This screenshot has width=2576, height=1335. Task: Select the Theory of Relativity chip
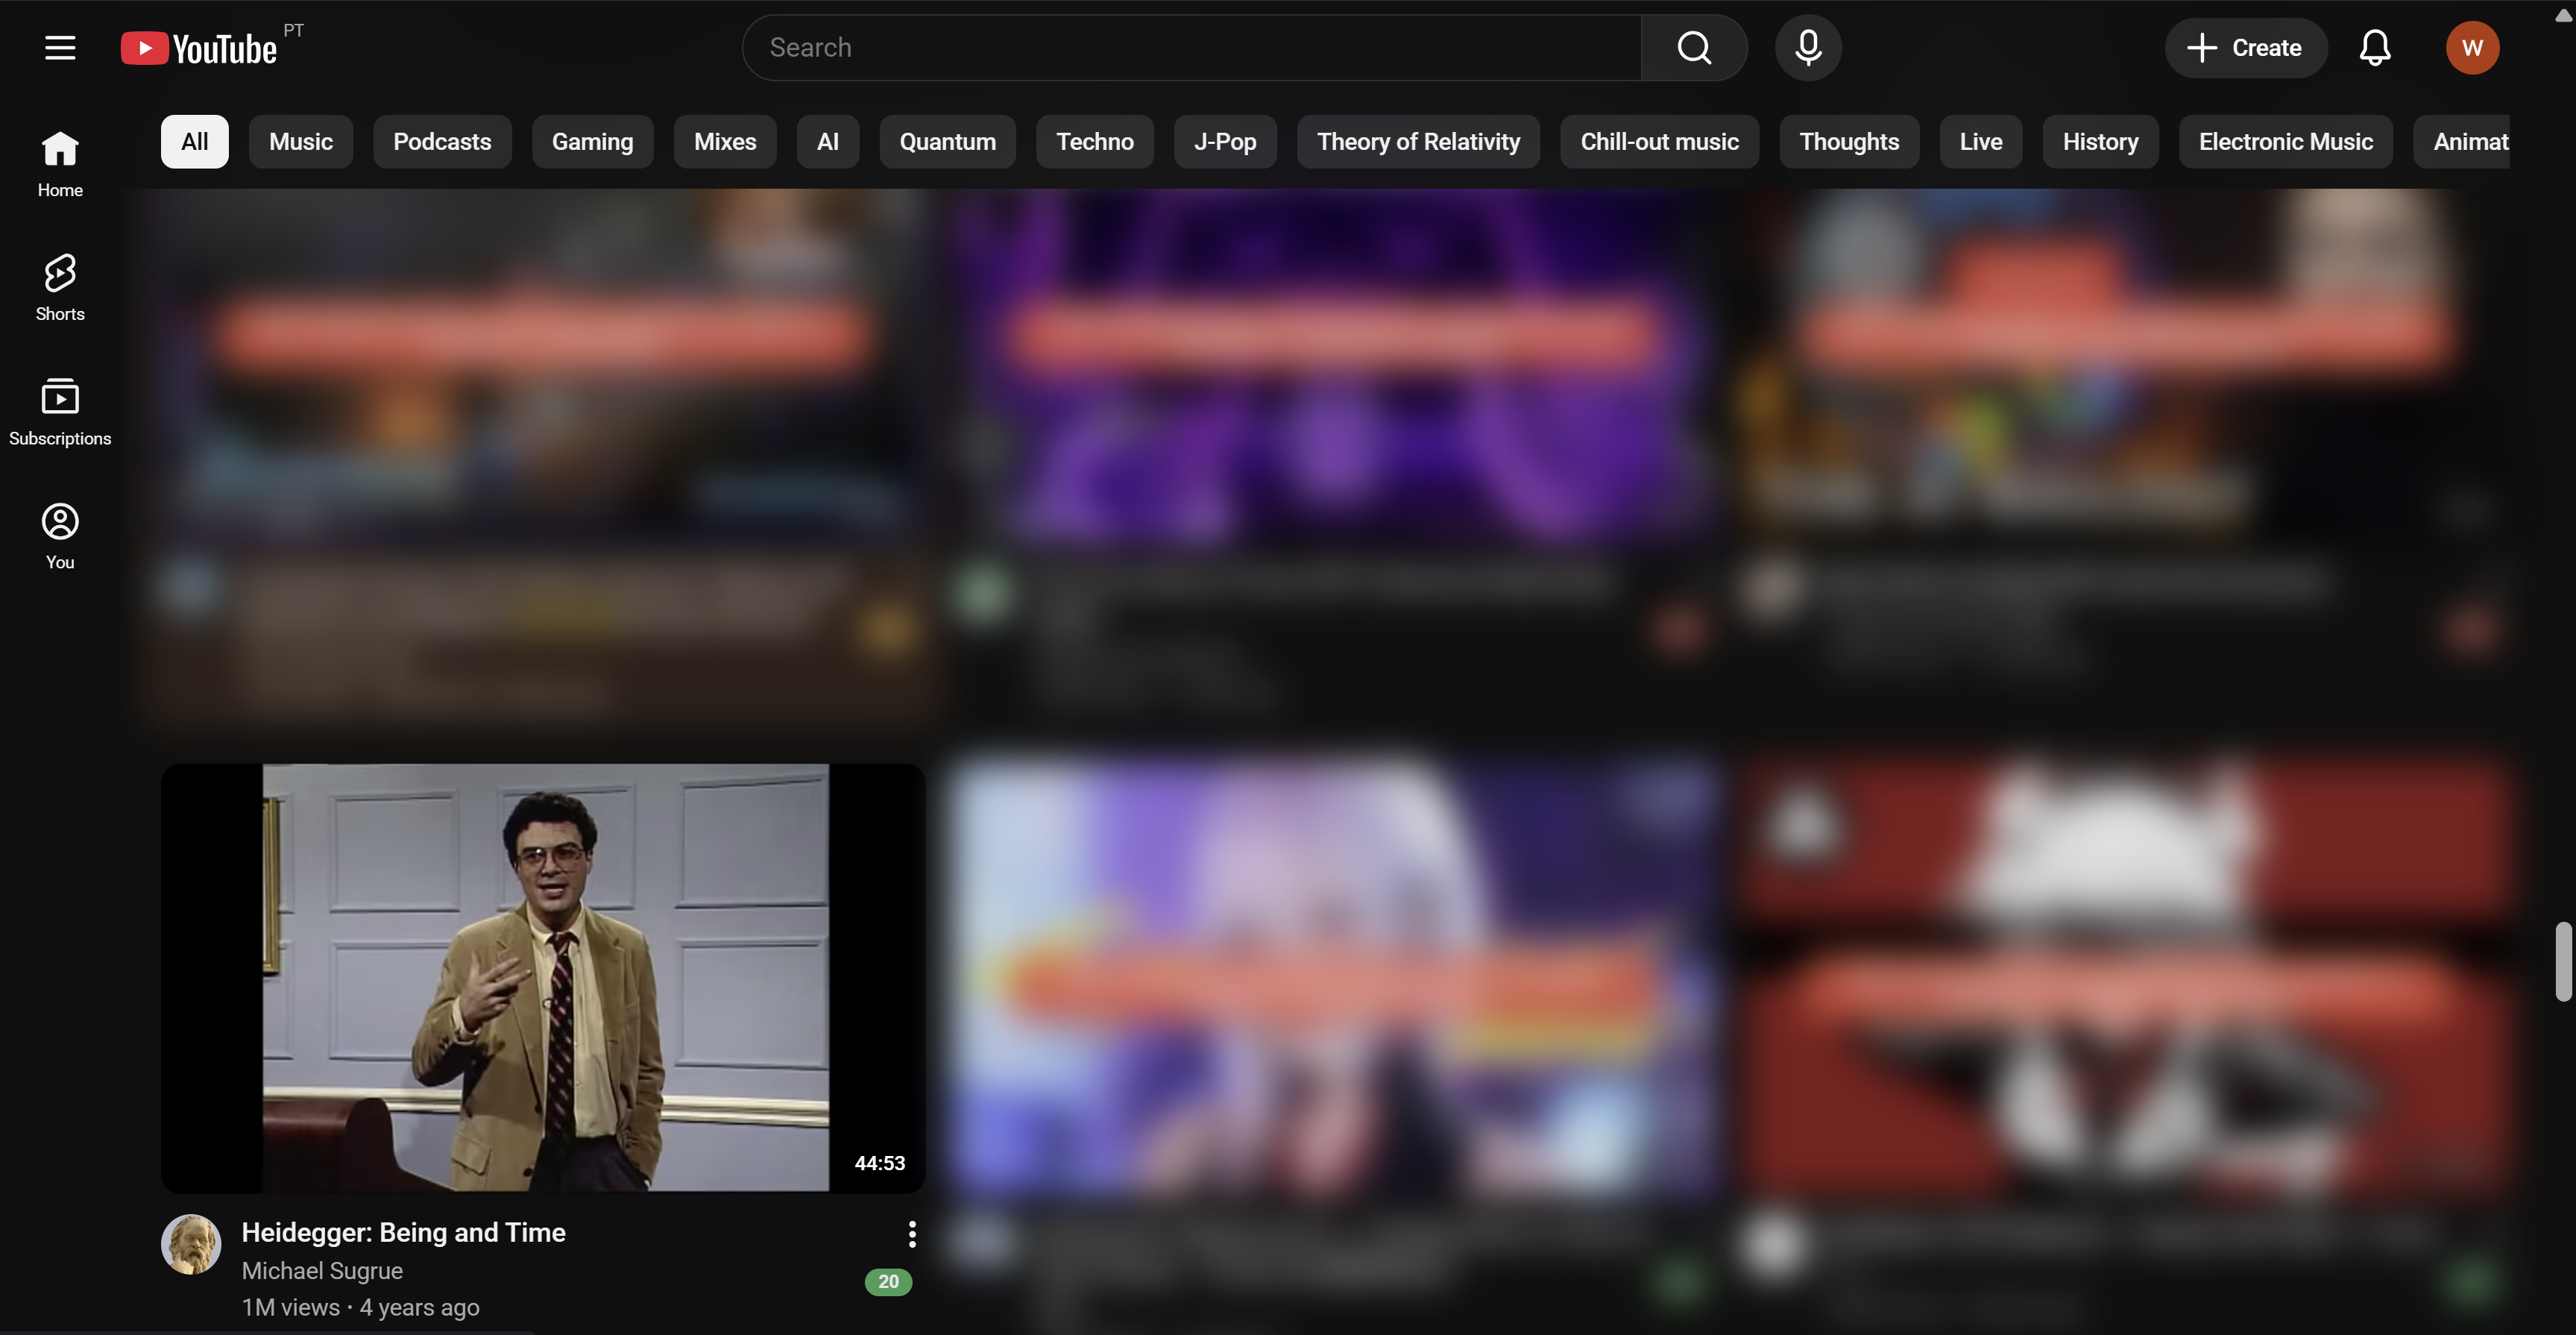click(1417, 141)
